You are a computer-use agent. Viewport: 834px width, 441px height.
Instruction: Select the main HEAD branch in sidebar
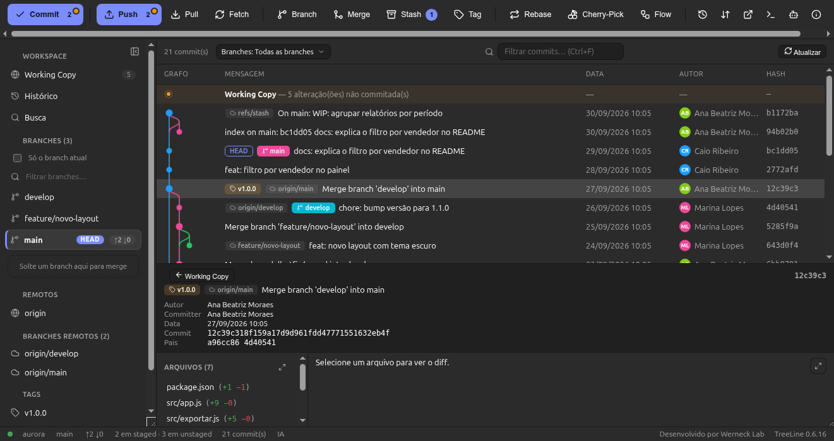pyautogui.click(x=73, y=240)
